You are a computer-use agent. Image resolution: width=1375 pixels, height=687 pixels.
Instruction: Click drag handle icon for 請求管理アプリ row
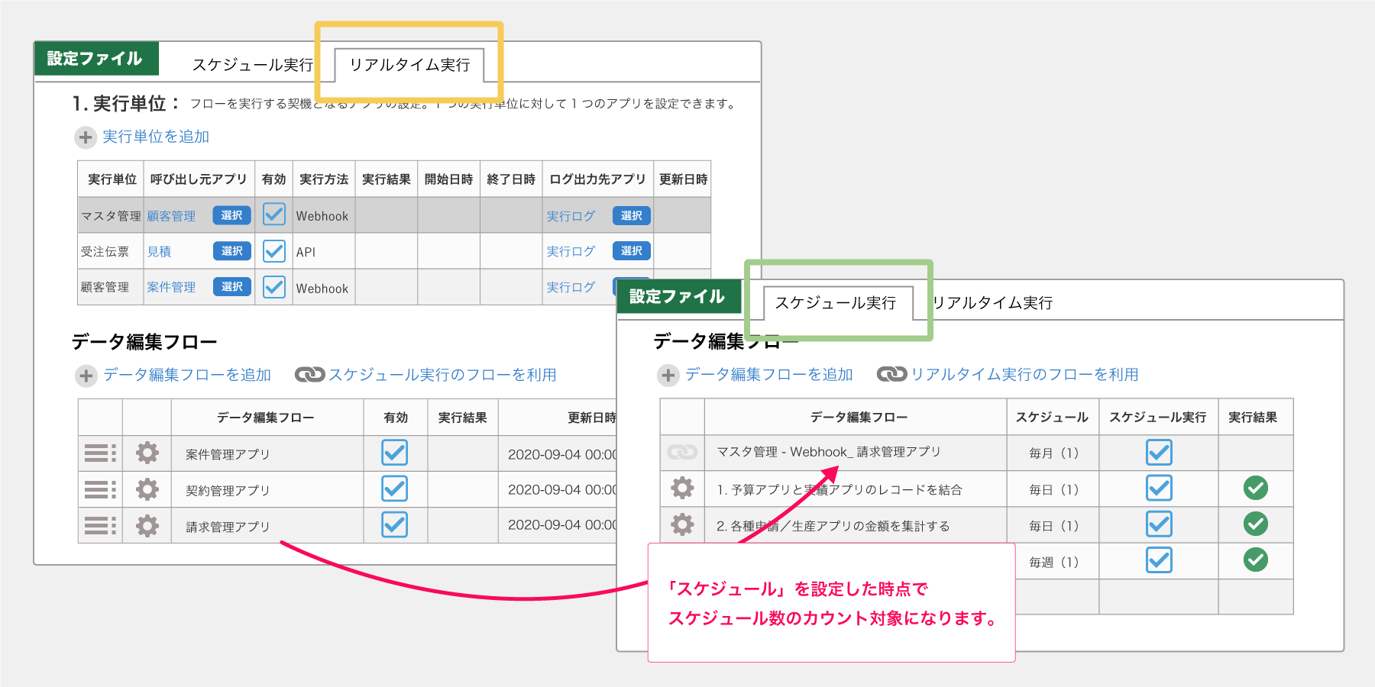tap(100, 526)
